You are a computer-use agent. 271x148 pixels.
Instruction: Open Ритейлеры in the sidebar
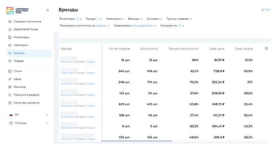(x=21, y=37)
